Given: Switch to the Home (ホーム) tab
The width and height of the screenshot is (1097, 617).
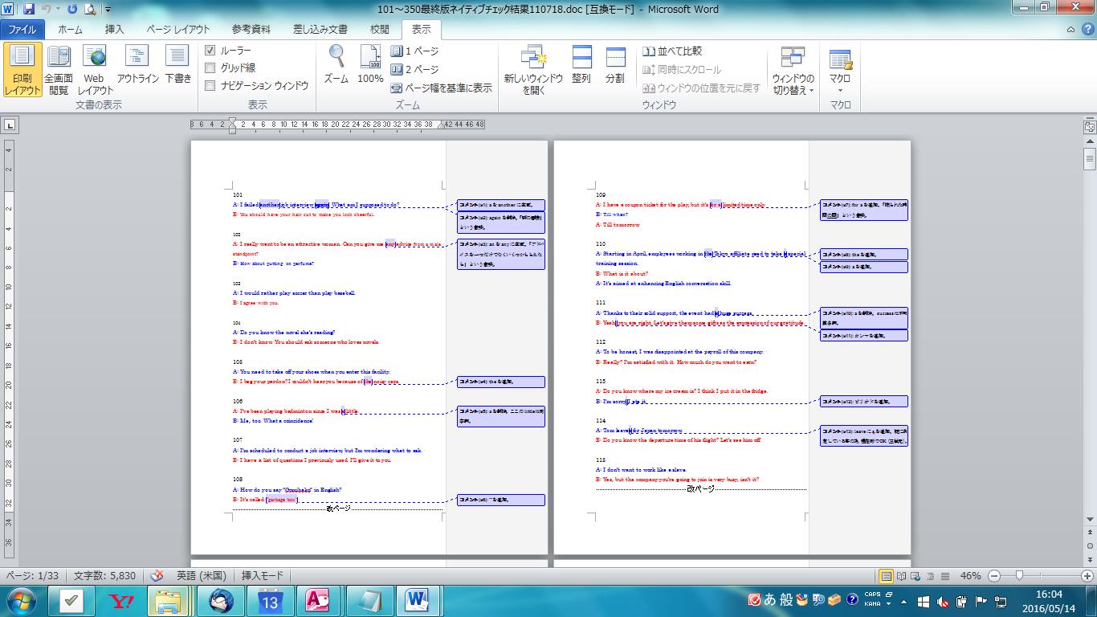Looking at the screenshot, I should (71, 29).
